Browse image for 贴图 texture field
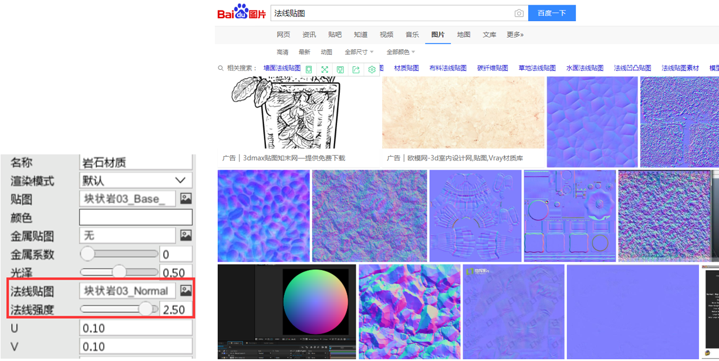Viewport: 719px width, 361px height. coord(186,198)
